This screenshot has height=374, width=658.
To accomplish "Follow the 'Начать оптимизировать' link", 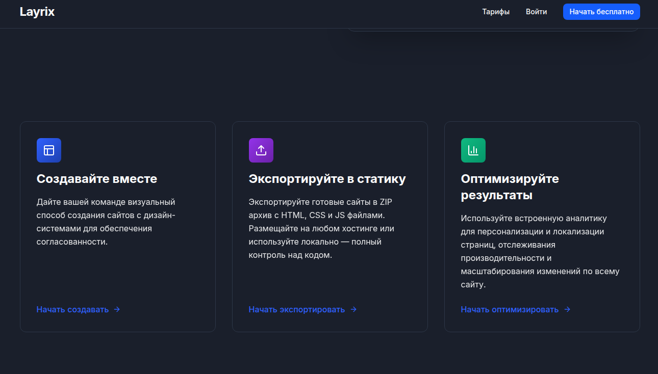I will click(x=509, y=309).
